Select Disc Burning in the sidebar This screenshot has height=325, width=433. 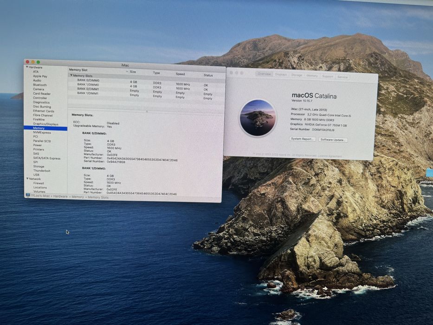click(42, 107)
